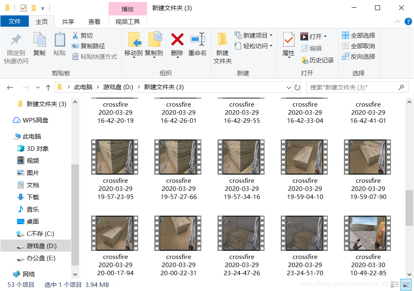The image size is (414, 291).
Task: Open the address bar history dropdown
Action: click(x=288, y=88)
